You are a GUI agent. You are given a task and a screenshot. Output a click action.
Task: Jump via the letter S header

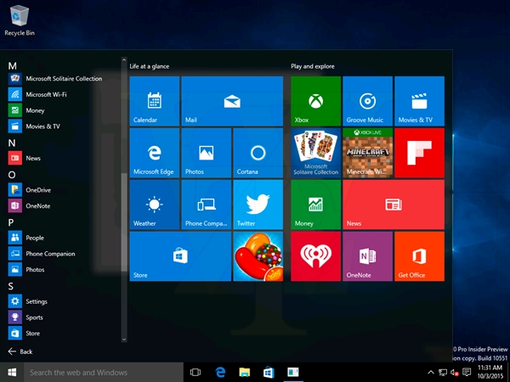pyautogui.click(x=12, y=286)
